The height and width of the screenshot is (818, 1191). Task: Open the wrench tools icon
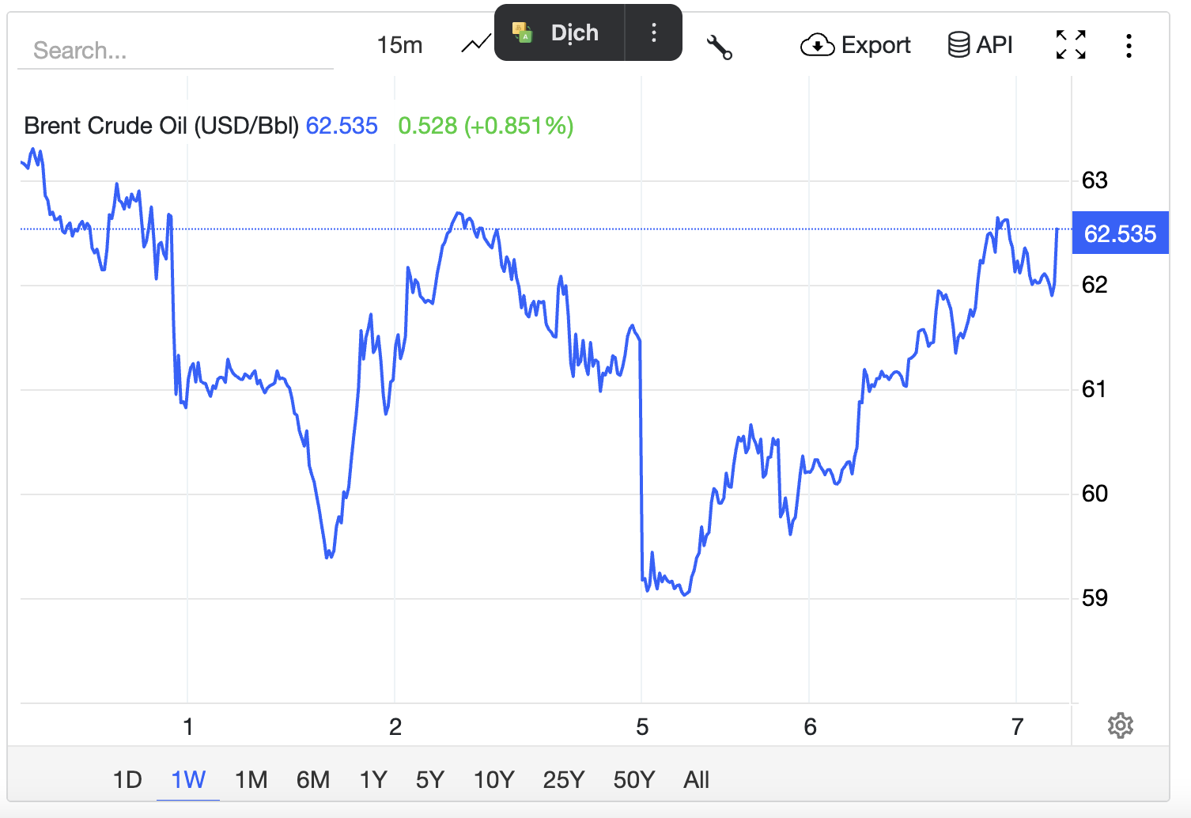(720, 47)
